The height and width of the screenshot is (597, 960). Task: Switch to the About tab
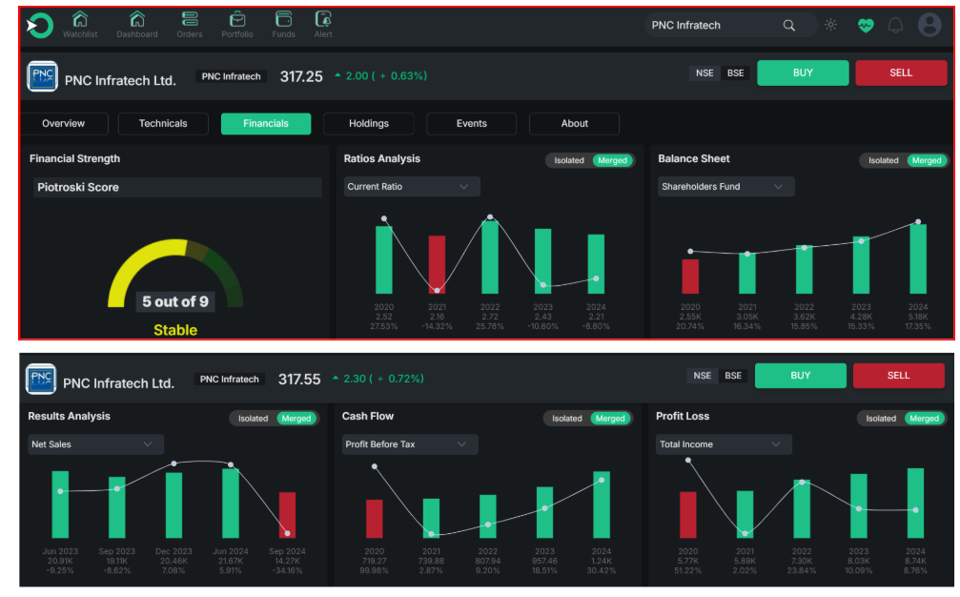pyautogui.click(x=574, y=124)
